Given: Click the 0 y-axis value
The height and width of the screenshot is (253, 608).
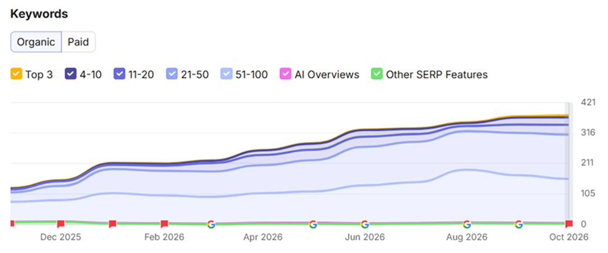Looking at the screenshot, I should coord(584,224).
